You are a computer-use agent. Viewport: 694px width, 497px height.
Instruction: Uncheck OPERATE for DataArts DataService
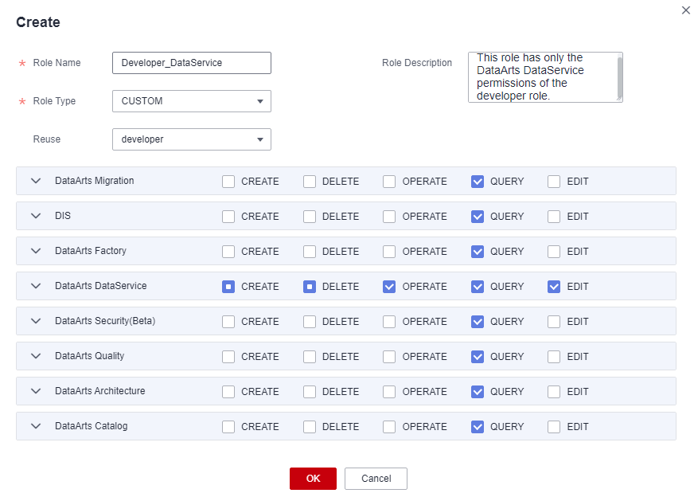tap(389, 287)
